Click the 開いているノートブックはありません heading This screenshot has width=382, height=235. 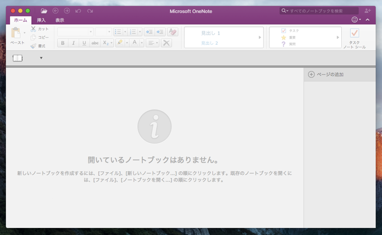153,160
